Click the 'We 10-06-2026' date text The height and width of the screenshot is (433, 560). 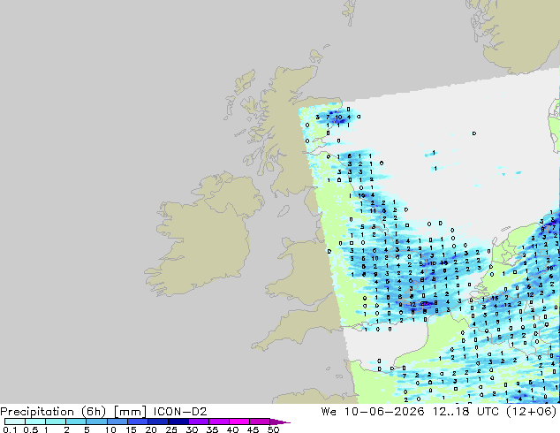pyautogui.click(x=373, y=412)
